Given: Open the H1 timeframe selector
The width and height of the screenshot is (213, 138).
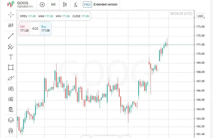Looking at the screenshot, I should 53,5.
